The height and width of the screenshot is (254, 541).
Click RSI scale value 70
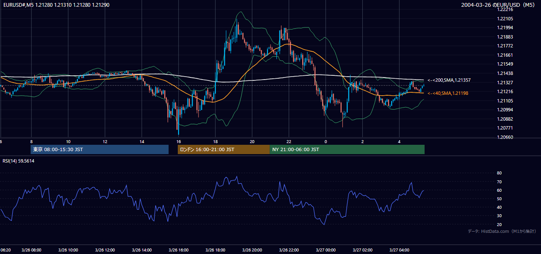click(499, 182)
